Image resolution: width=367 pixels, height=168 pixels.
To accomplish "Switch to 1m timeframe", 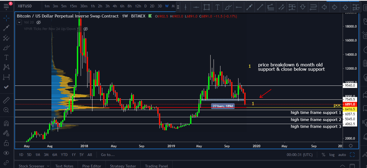I will click(x=47, y=6).
